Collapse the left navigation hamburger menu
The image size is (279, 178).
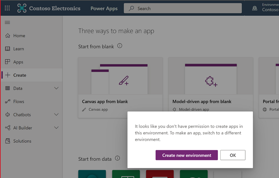7,22
